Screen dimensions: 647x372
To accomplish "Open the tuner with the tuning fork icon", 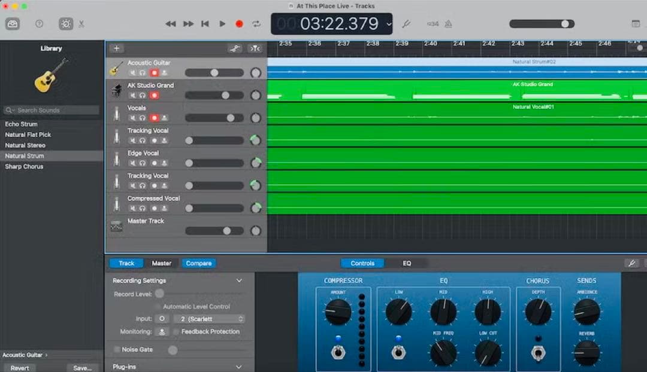I will pos(406,24).
